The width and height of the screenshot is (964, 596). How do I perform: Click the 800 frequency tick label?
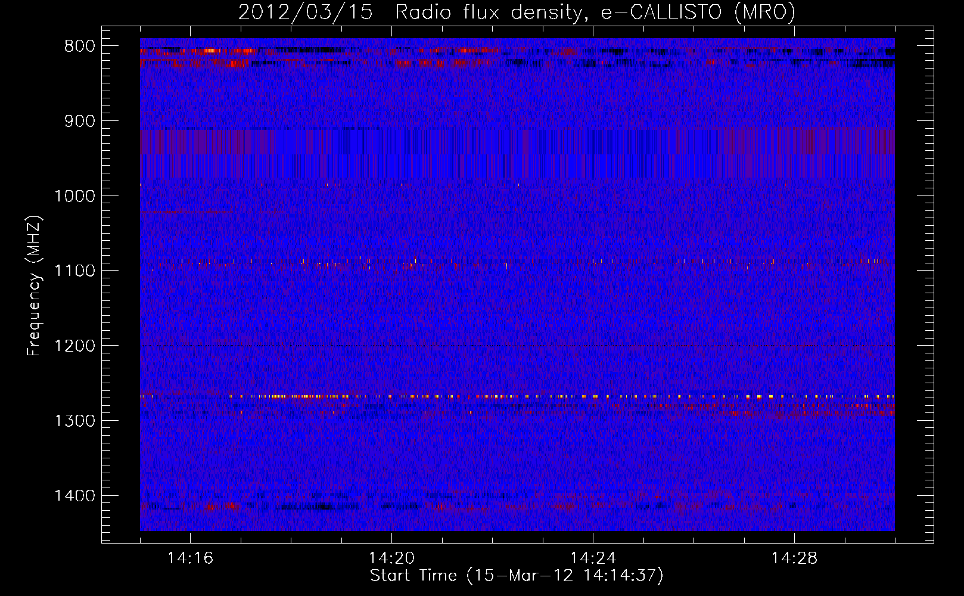coord(79,46)
